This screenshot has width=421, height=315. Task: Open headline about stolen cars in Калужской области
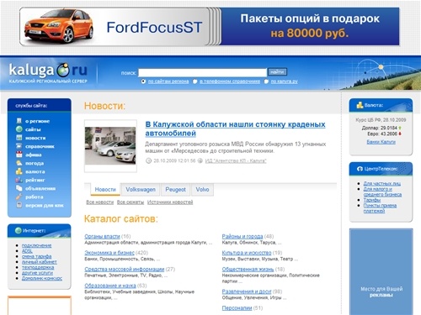coord(235,129)
